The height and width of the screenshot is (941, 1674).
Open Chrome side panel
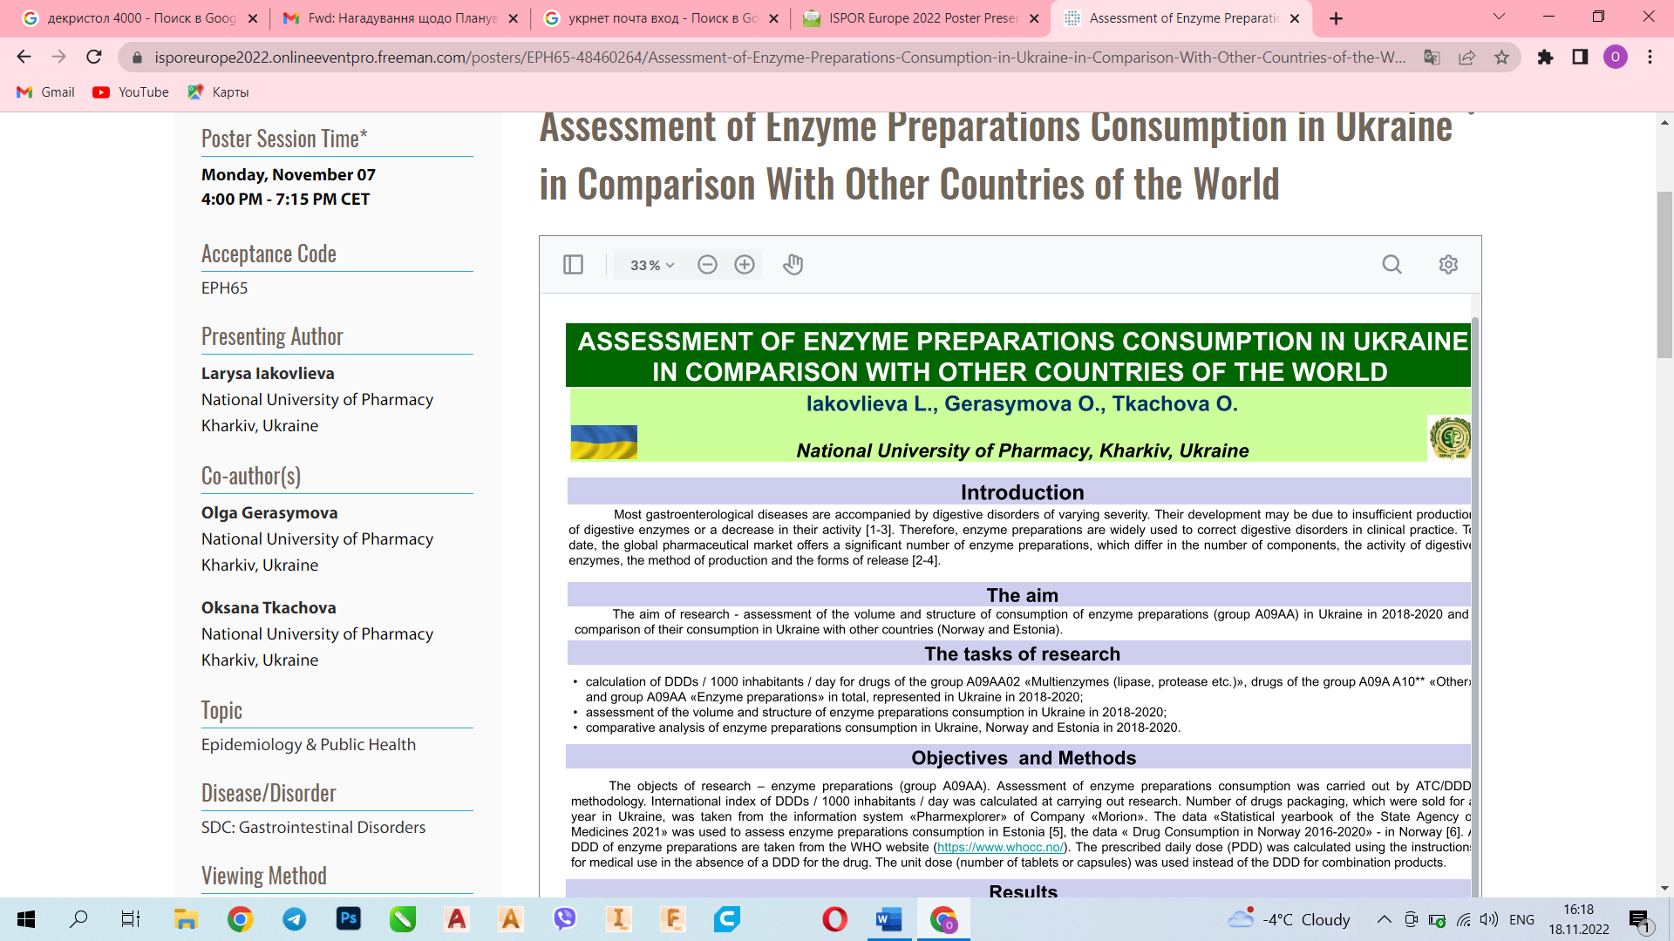[x=1580, y=58]
